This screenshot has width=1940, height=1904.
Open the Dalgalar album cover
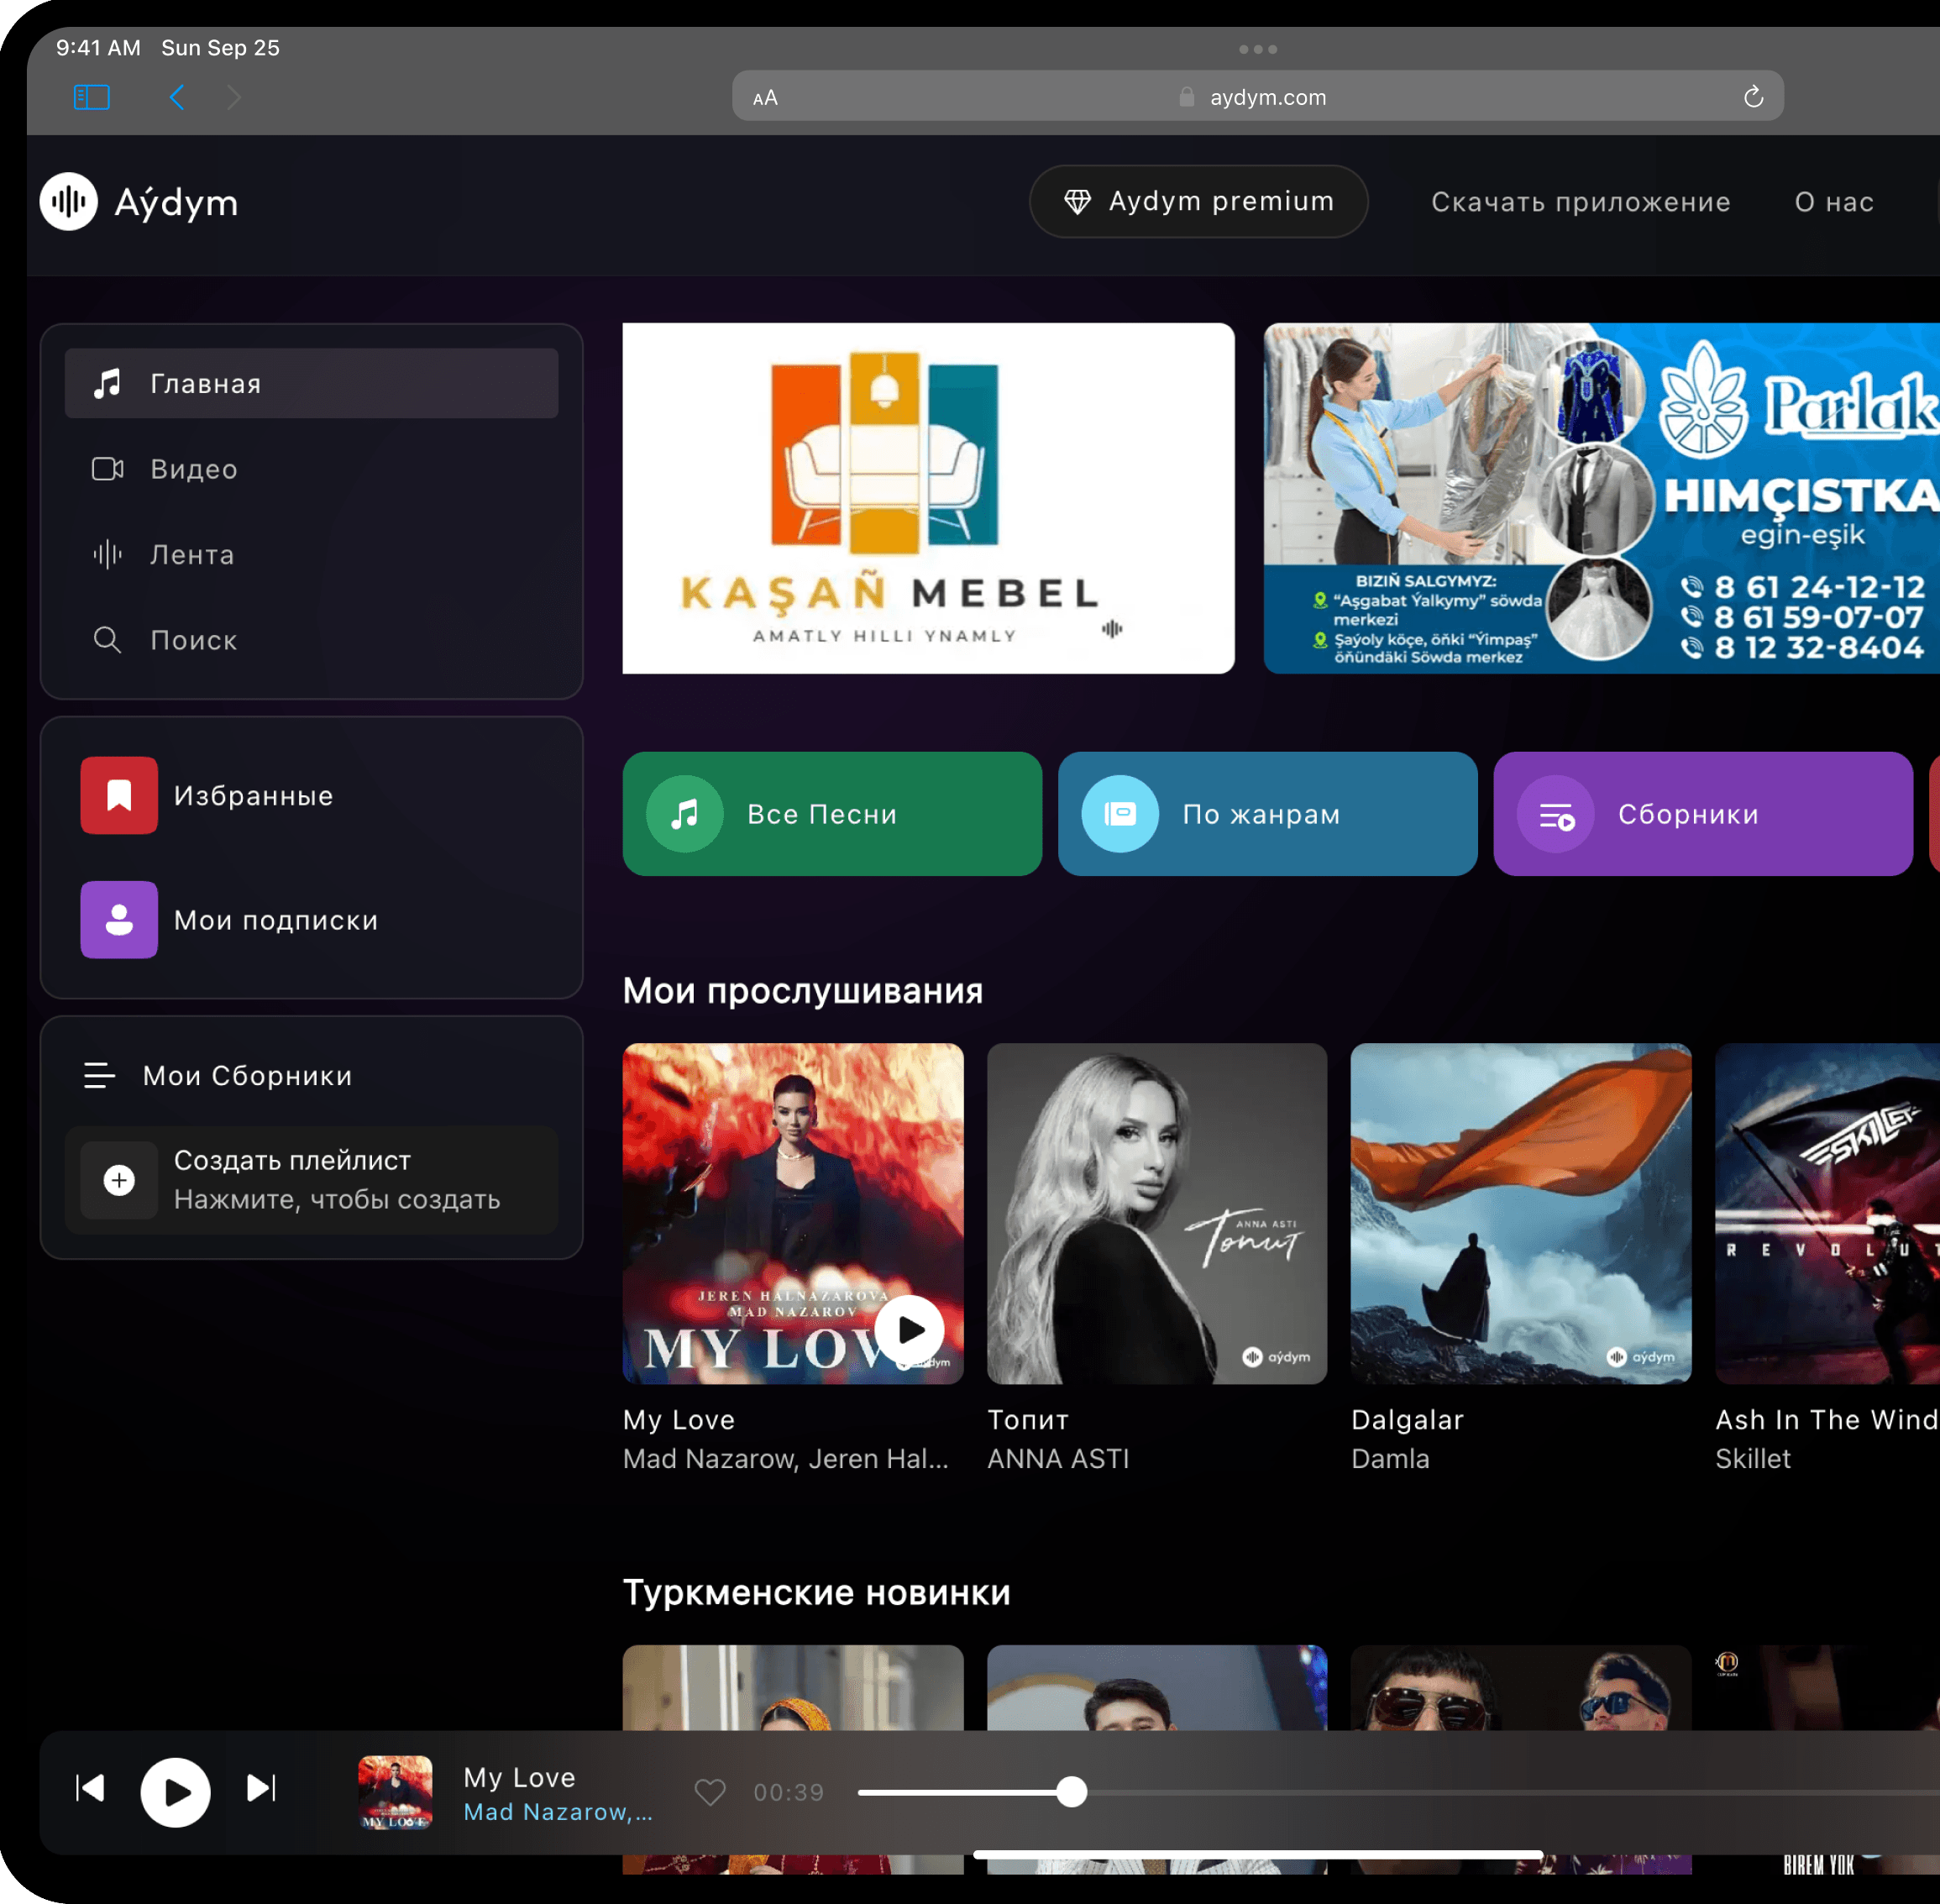(1521, 1214)
